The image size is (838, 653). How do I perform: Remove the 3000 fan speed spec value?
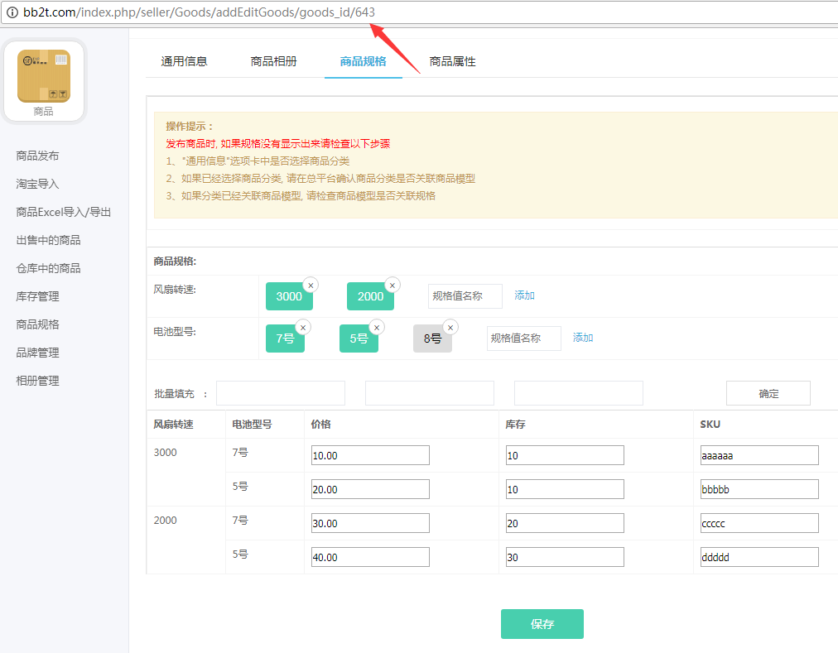311,285
